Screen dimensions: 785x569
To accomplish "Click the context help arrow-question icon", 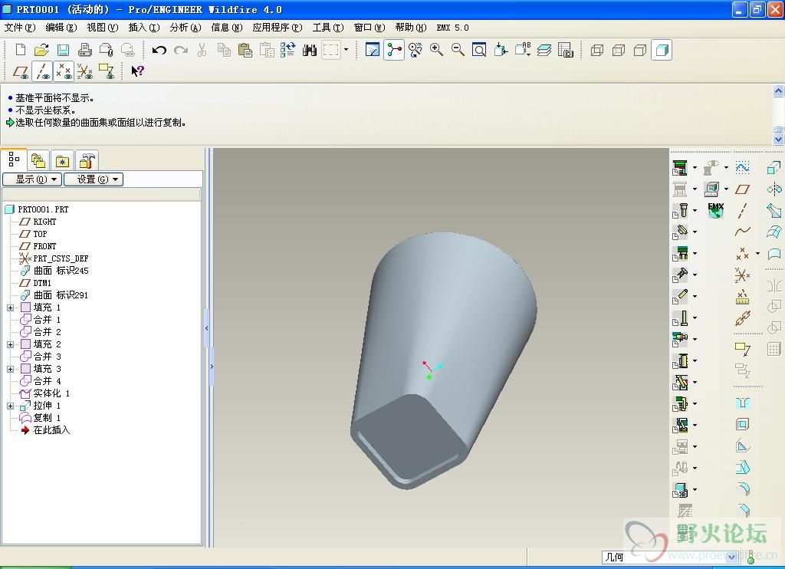I will [137, 71].
